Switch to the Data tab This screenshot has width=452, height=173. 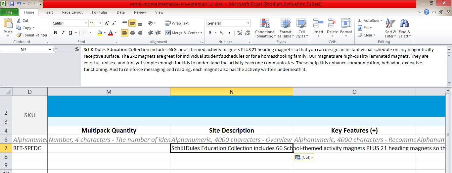121,12
